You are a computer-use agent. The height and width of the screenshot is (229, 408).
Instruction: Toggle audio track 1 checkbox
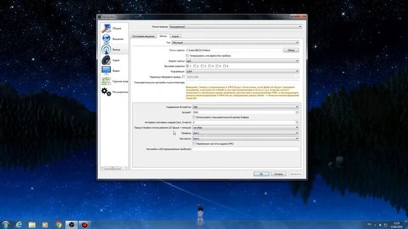point(187,66)
